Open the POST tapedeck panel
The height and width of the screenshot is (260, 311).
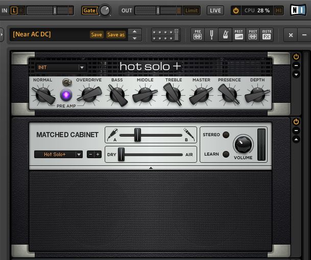[253, 35]
